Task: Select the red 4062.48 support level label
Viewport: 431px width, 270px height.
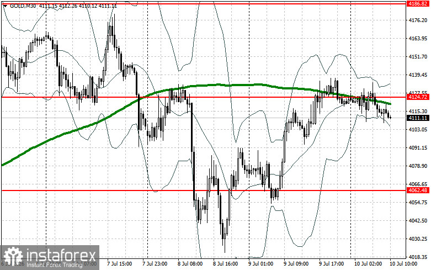Action: coord(418,190)
